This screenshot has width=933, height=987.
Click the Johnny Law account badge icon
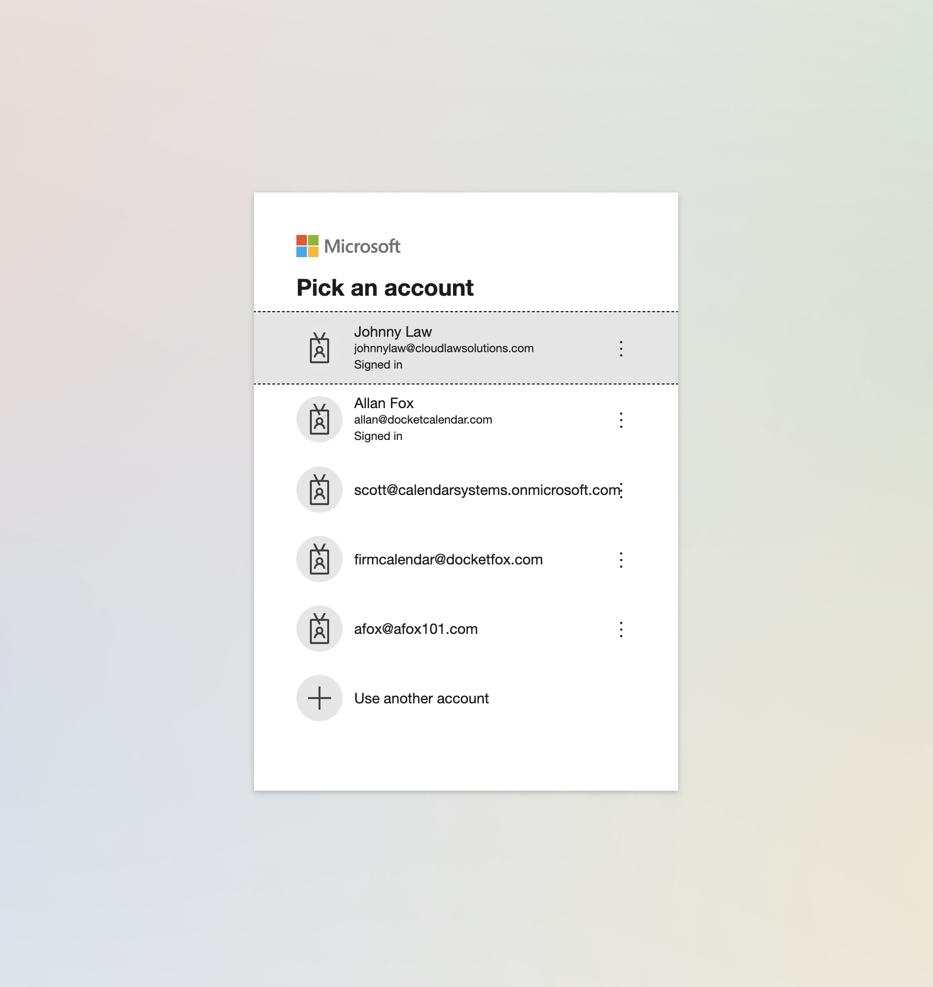[320, 348]
